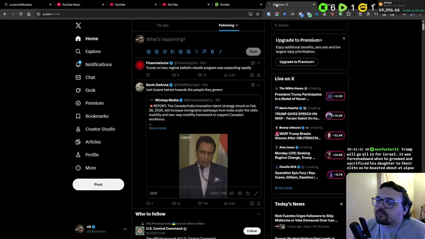Open account switcher menu for n8

pyautogui.click(x=125, y=229)
